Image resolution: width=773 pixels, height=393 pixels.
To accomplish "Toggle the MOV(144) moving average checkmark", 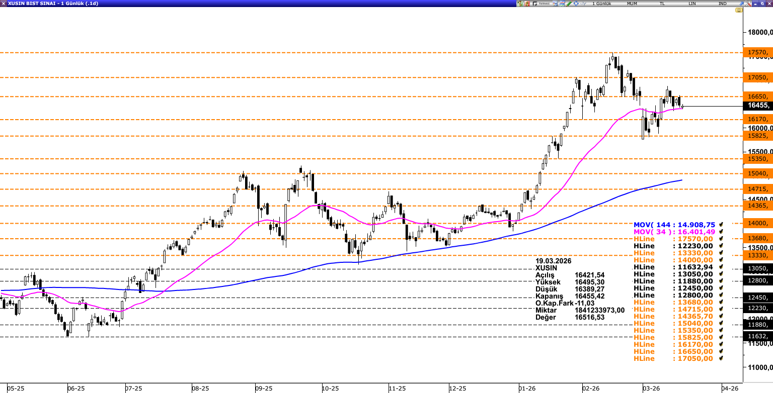I will pyautogui.click(x=721, y=225).
